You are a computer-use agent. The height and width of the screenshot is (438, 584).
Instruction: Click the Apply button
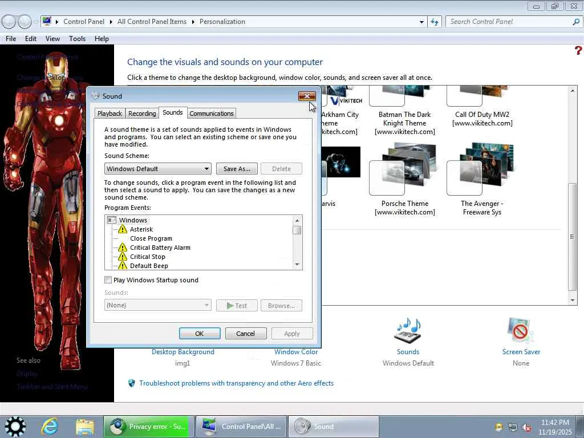coord(292,333)
